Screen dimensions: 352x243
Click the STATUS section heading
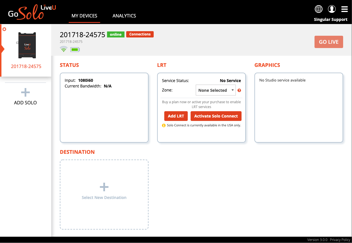tap(69, 65)
